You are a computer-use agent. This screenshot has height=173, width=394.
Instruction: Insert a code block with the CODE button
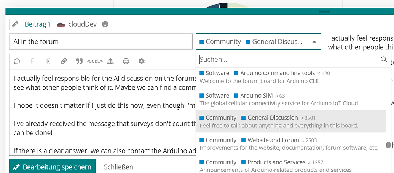pyautogui.click(x=95, y=61)
